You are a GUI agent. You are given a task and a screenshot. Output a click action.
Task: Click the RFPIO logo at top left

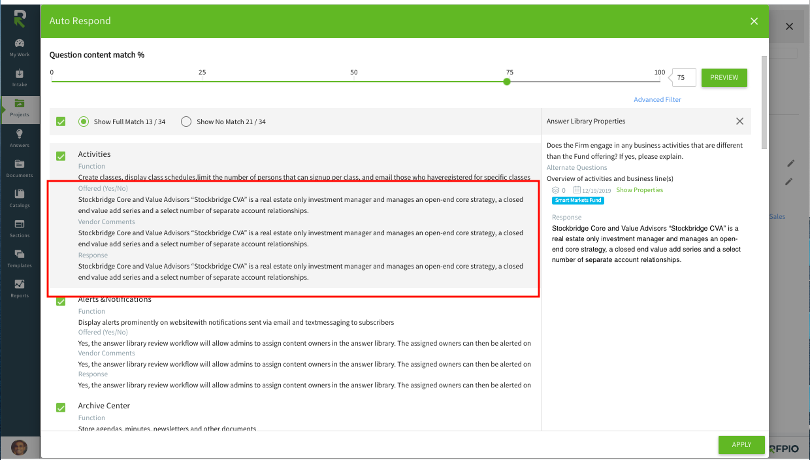(x=20, y=18)
